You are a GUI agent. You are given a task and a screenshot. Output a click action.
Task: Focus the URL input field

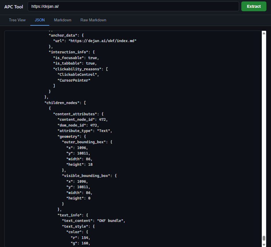pos(133,6)
